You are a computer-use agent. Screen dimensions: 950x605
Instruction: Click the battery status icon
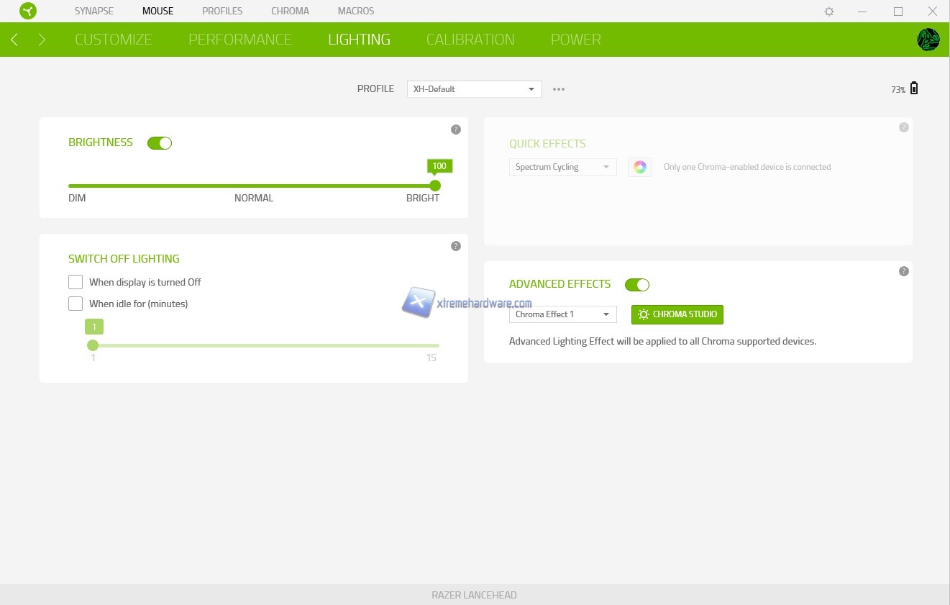(914, 88)
